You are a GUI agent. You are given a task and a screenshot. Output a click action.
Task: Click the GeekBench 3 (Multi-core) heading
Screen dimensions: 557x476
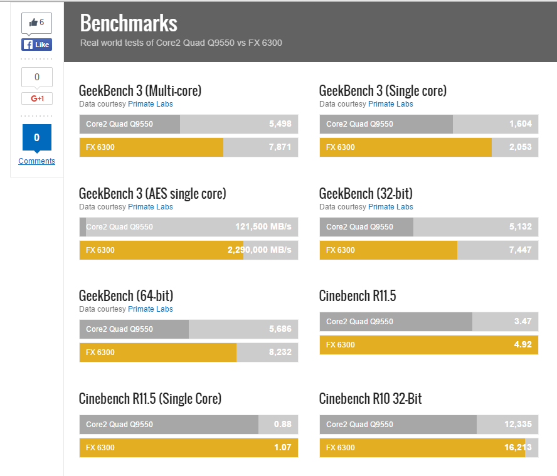coord(140,91)
